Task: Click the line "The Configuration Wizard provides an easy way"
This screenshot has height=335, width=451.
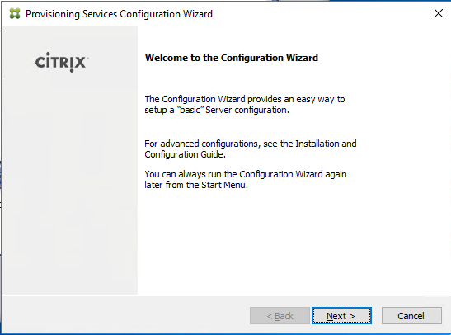Action: 245,99
